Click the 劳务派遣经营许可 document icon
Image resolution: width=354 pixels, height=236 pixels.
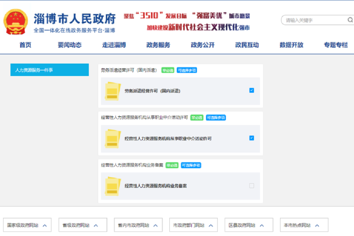pyautogui.click(x=113, y=91)
